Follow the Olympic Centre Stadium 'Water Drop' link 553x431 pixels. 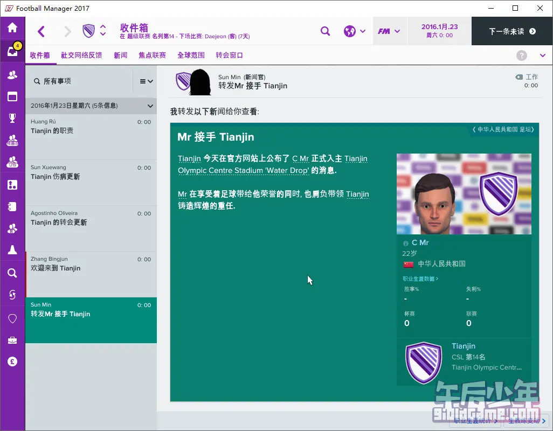(243, 171)
